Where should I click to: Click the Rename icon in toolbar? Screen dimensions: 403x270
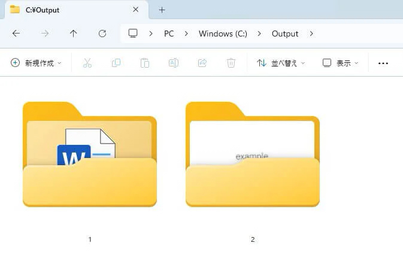tap(174, 63)
